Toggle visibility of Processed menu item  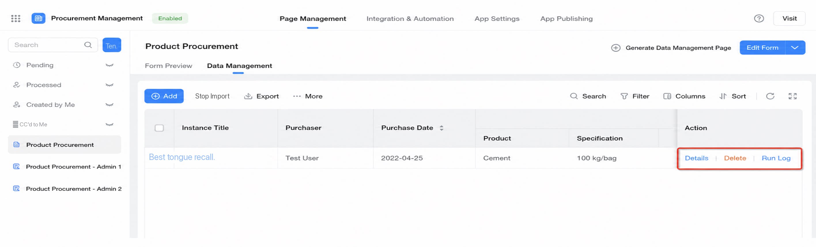coord(109,85)
